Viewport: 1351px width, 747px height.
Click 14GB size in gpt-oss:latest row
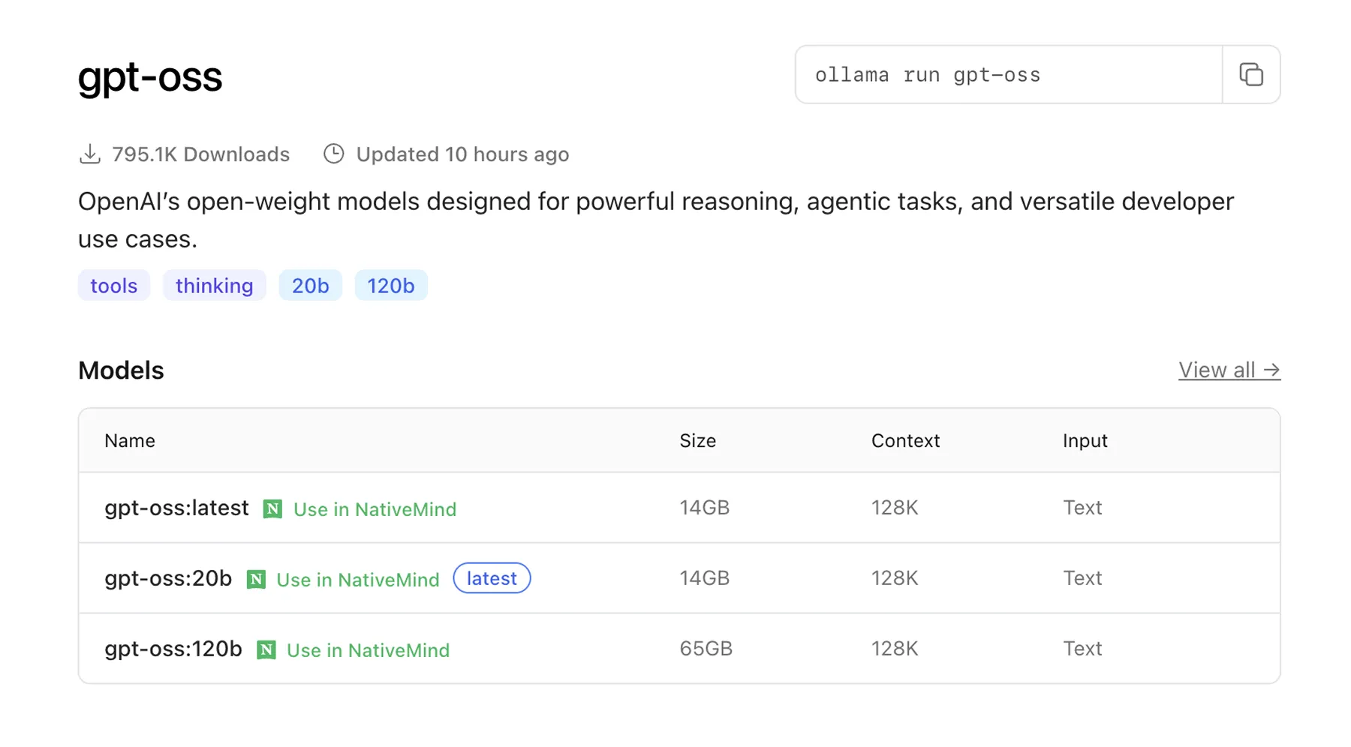click(705, 508)
